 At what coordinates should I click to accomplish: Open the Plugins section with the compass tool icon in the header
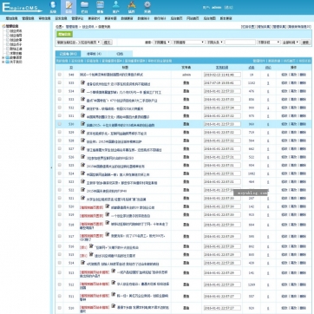[x=132, y=7]
